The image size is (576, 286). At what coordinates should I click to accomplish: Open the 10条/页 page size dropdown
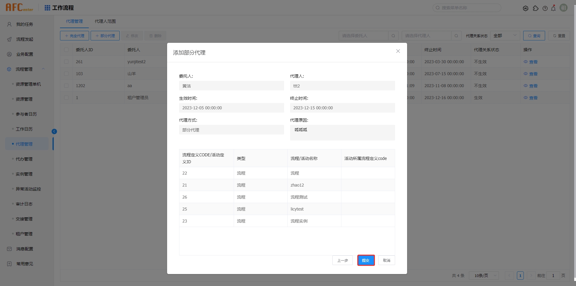coord(483,275)
